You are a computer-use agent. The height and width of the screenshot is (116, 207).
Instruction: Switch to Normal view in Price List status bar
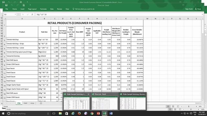click(x=168, y=106)
